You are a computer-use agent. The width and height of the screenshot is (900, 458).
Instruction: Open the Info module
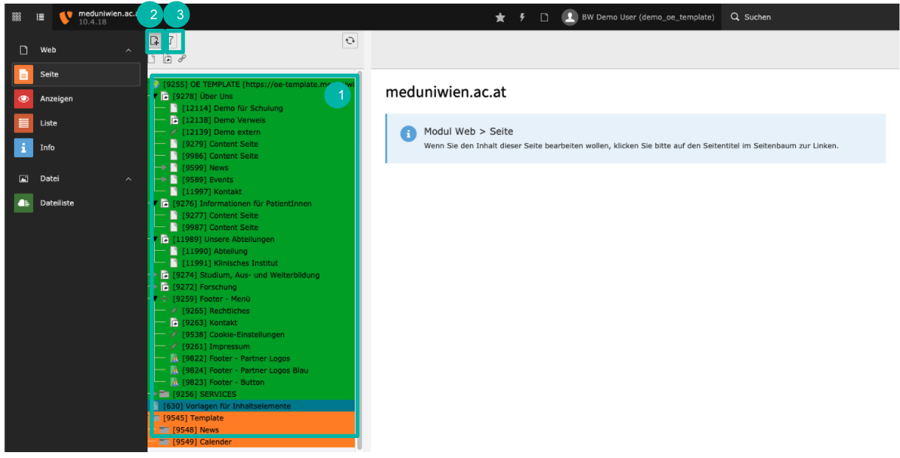(77, 148)
